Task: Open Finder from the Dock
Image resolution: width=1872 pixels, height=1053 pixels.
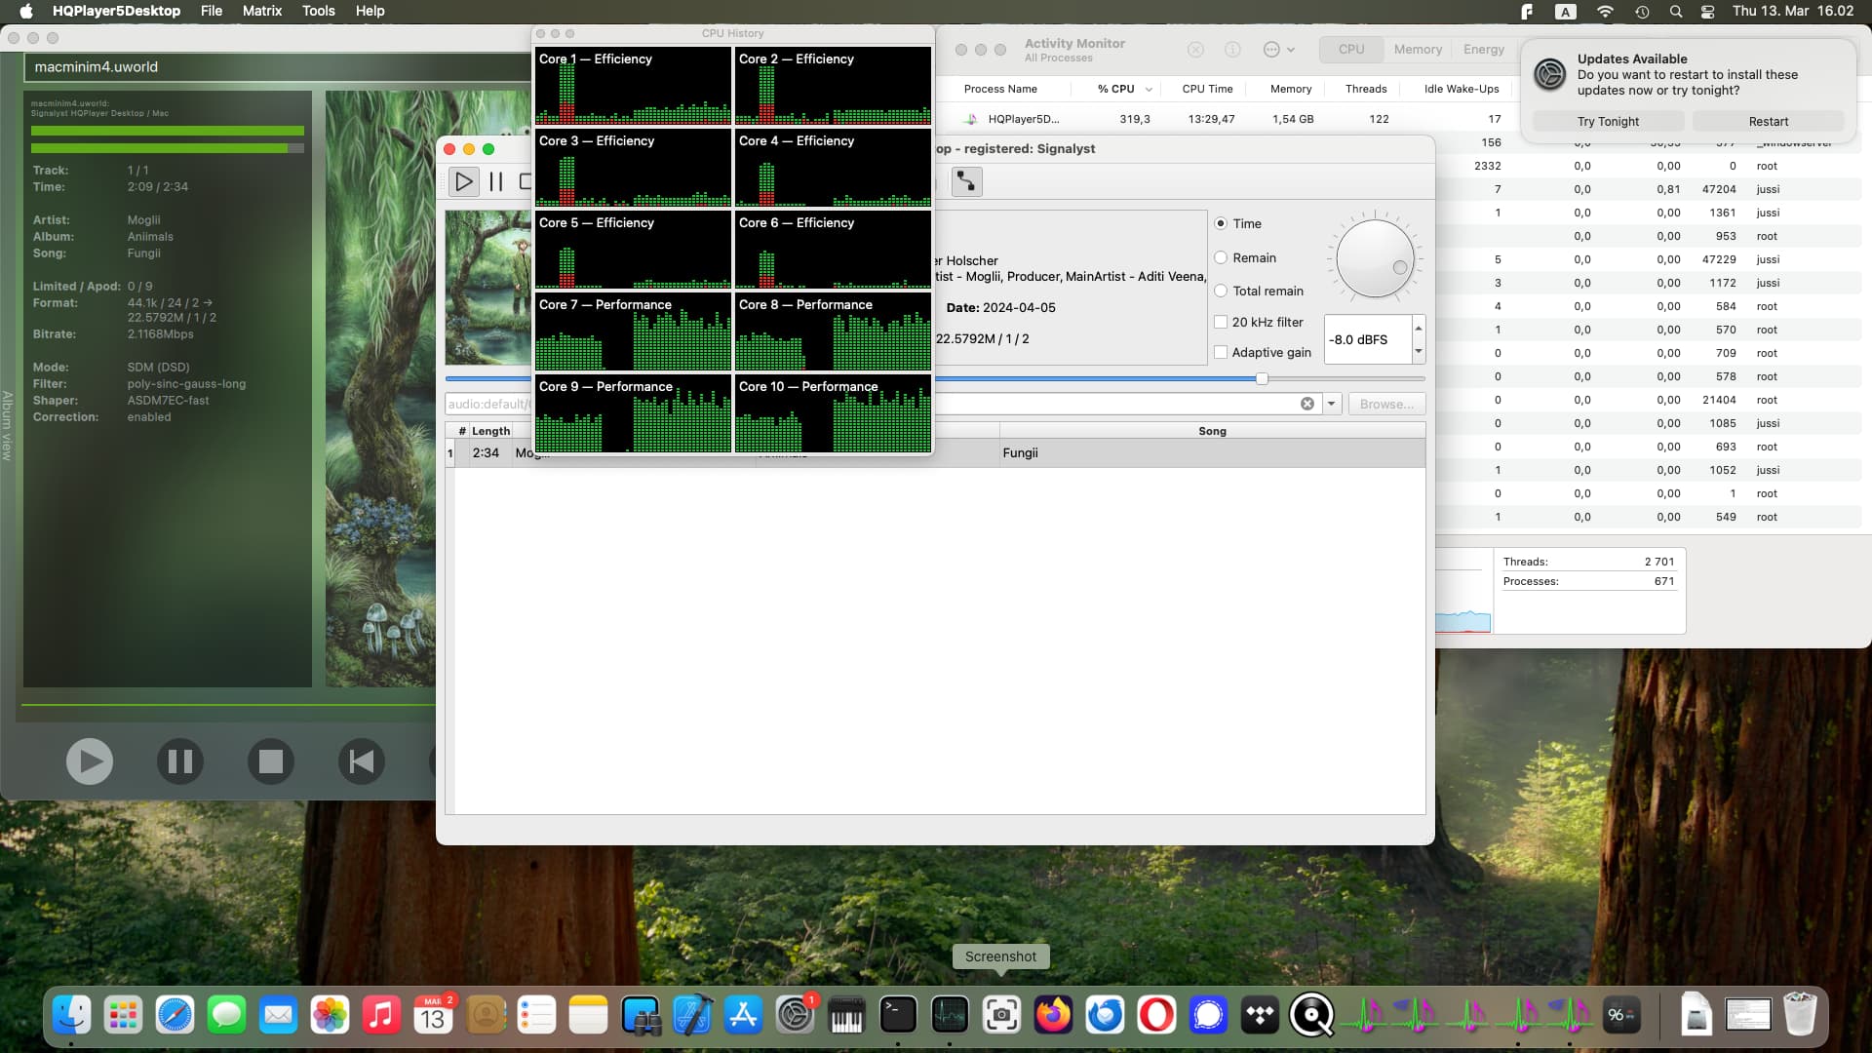Action: (71, 1016)
